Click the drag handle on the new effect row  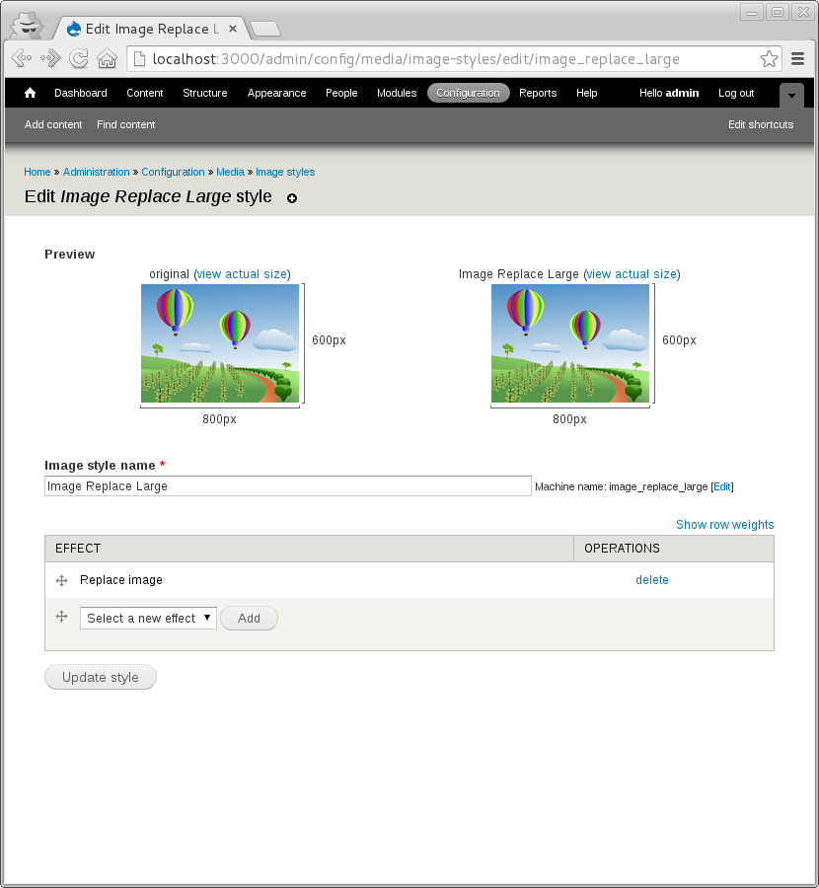pyautogui.click(x=61, y=617)
